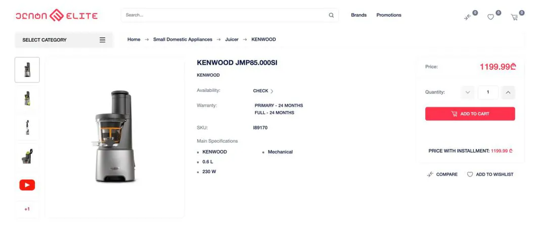The image size is (546, 231).
Task: Click ADD TO WISHLIST
Action: 490,175
